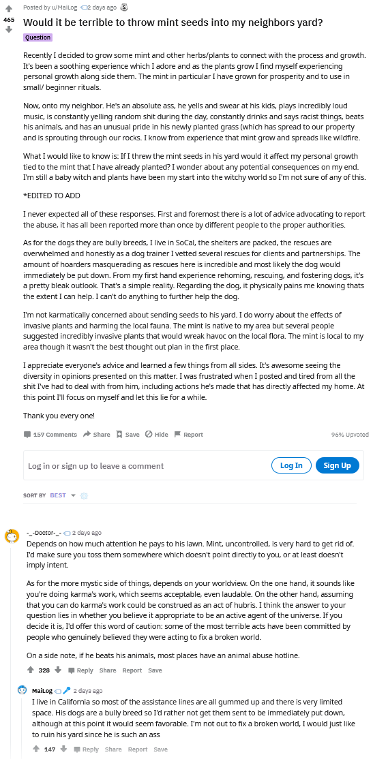This screenshot has width=373, height=759.
Task: Share the post using Share icon
Action: (x=96, y=434)
